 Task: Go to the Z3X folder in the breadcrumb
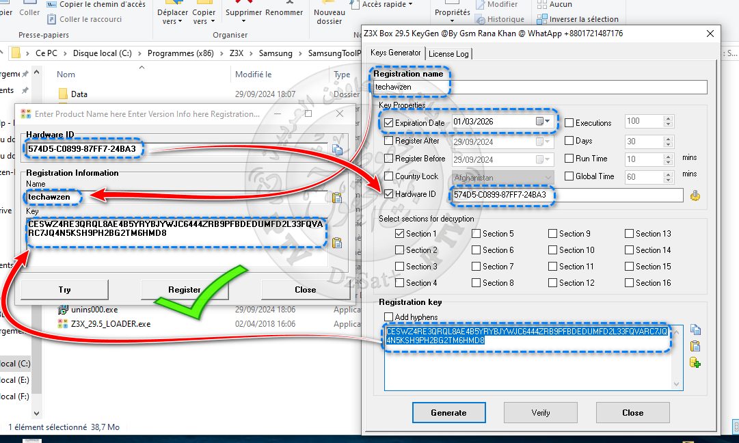(237, 53)
